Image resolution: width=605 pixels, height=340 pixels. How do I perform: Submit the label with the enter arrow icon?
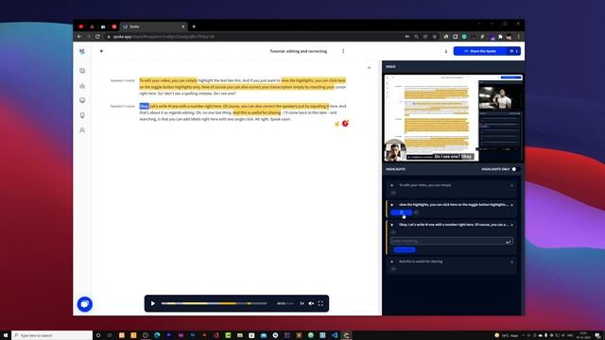coord(509,242)
